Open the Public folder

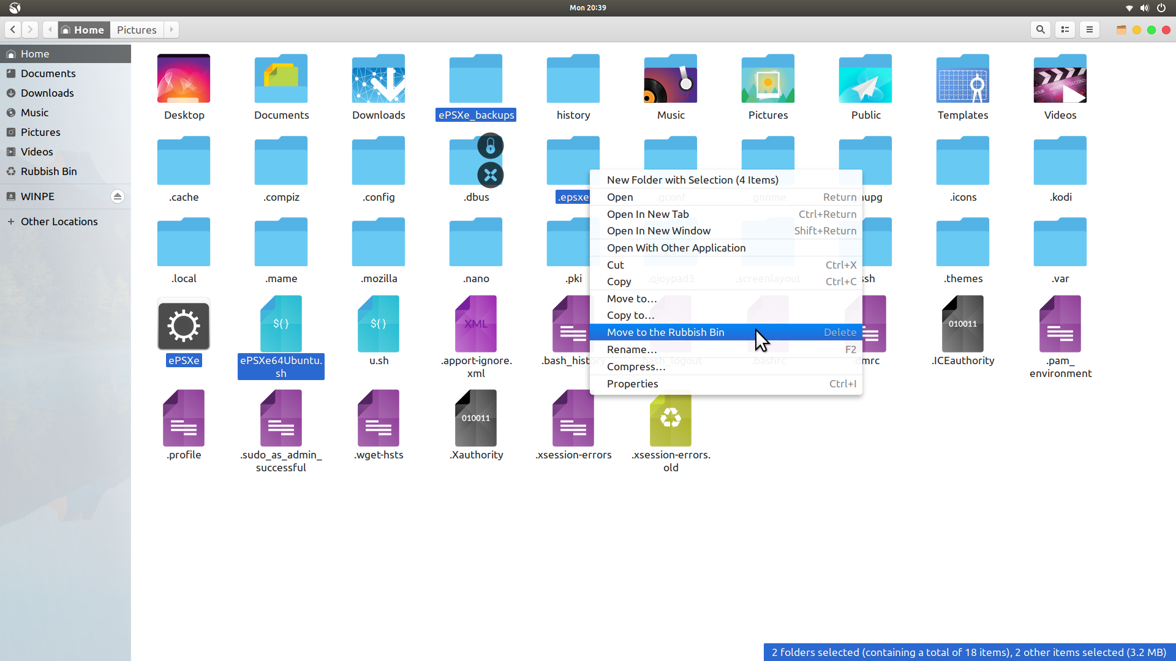(x=865, y=78)
